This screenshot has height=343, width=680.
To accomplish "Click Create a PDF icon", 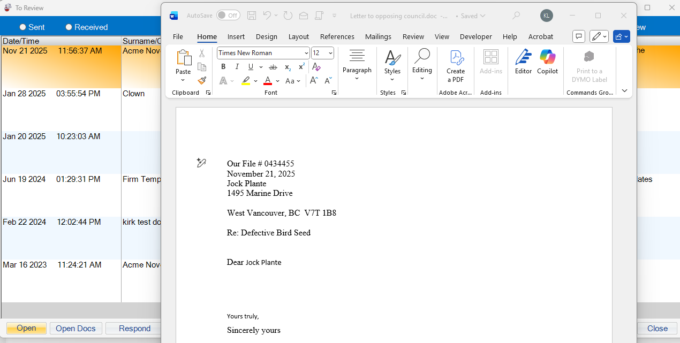I will (456, 66).
